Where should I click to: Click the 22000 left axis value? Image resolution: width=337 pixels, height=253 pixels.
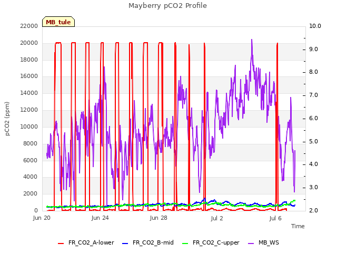pyautogui.click(x=29, y=26)
